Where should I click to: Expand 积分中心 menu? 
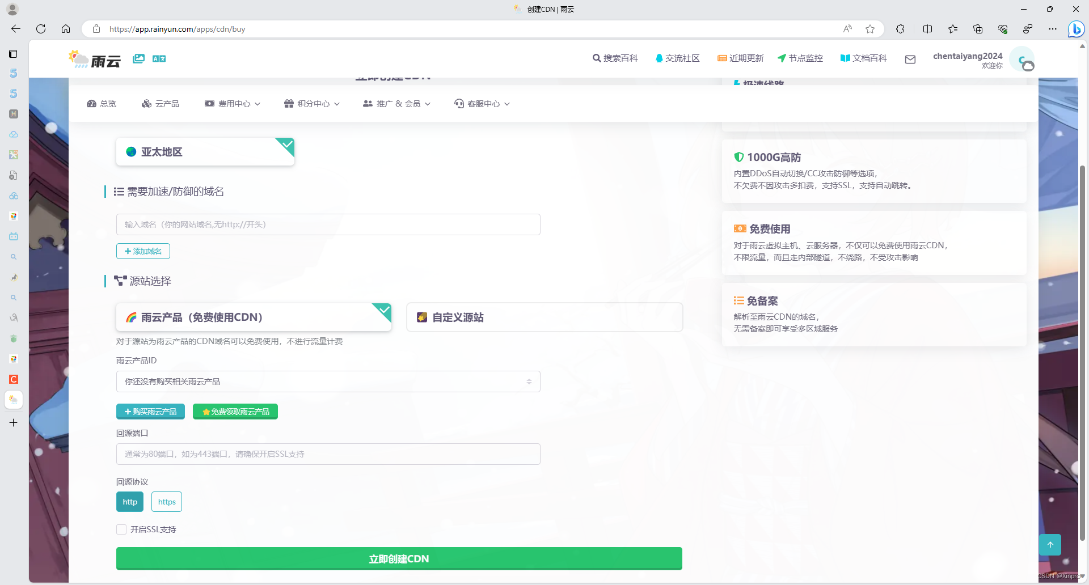coord(312,104)
